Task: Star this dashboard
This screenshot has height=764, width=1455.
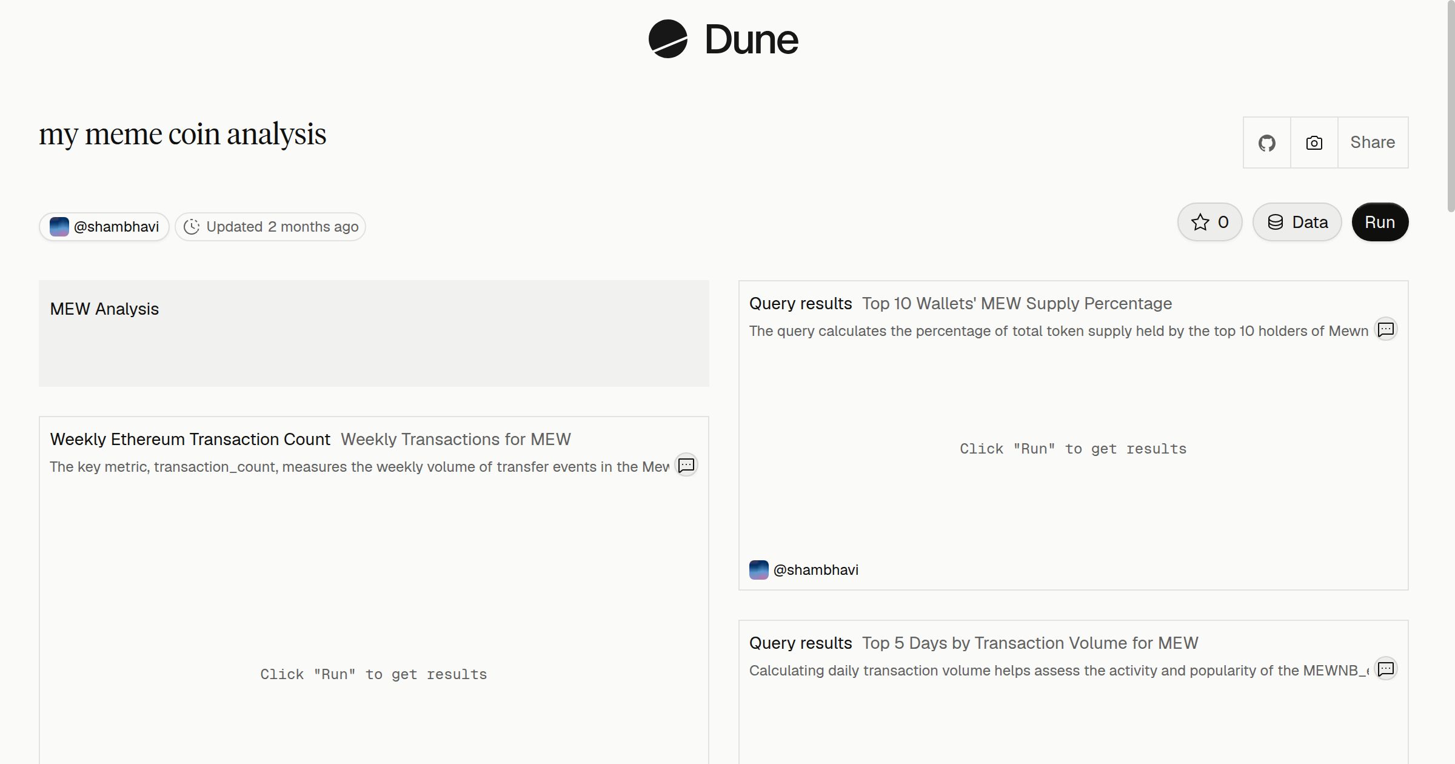Action: tap(1210, 222)
